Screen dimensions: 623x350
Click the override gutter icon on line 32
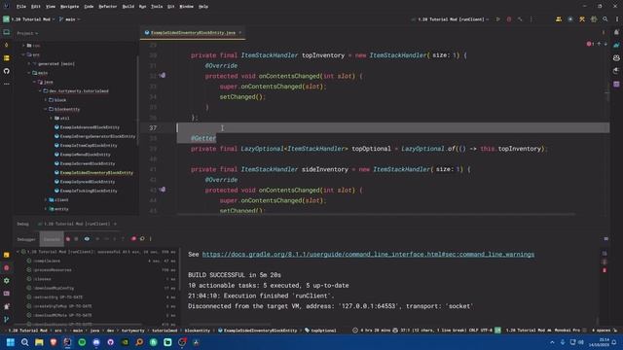[x=163, y=76]
